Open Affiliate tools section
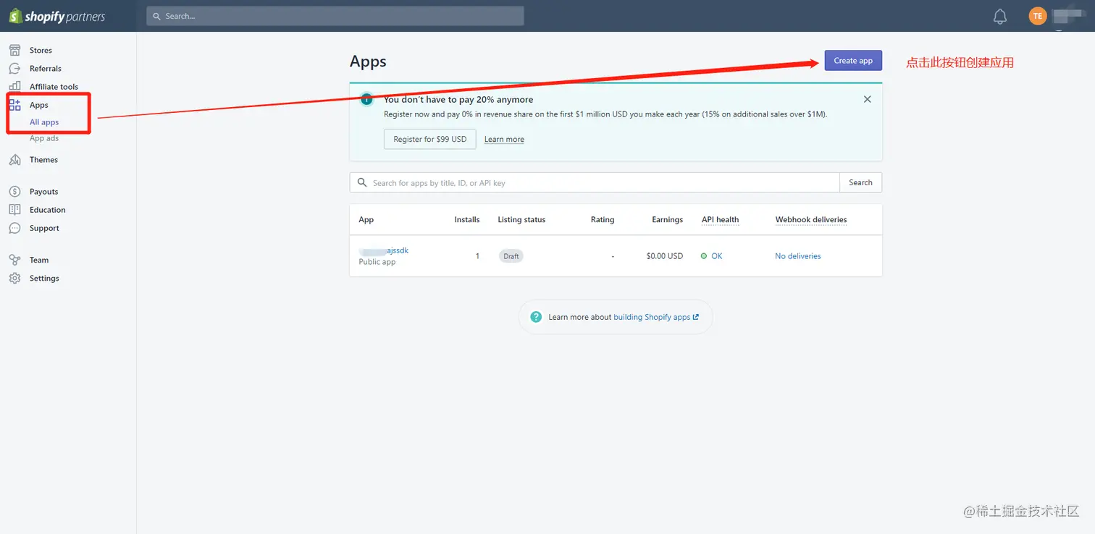1095x534 pixels. 54,86
